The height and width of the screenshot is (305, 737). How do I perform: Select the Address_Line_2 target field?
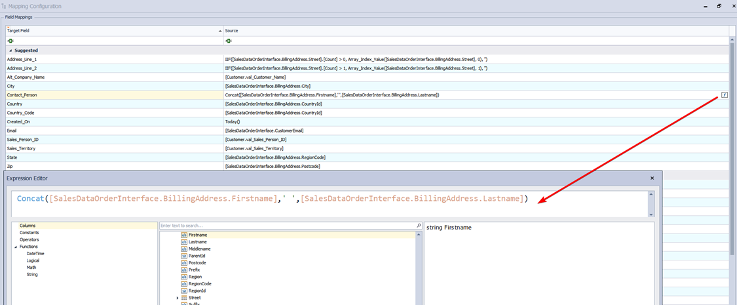[115, 68]
